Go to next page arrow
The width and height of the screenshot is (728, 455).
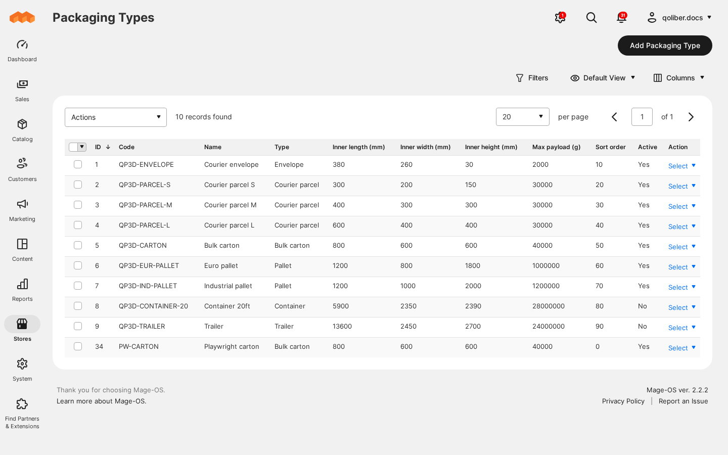691,117
